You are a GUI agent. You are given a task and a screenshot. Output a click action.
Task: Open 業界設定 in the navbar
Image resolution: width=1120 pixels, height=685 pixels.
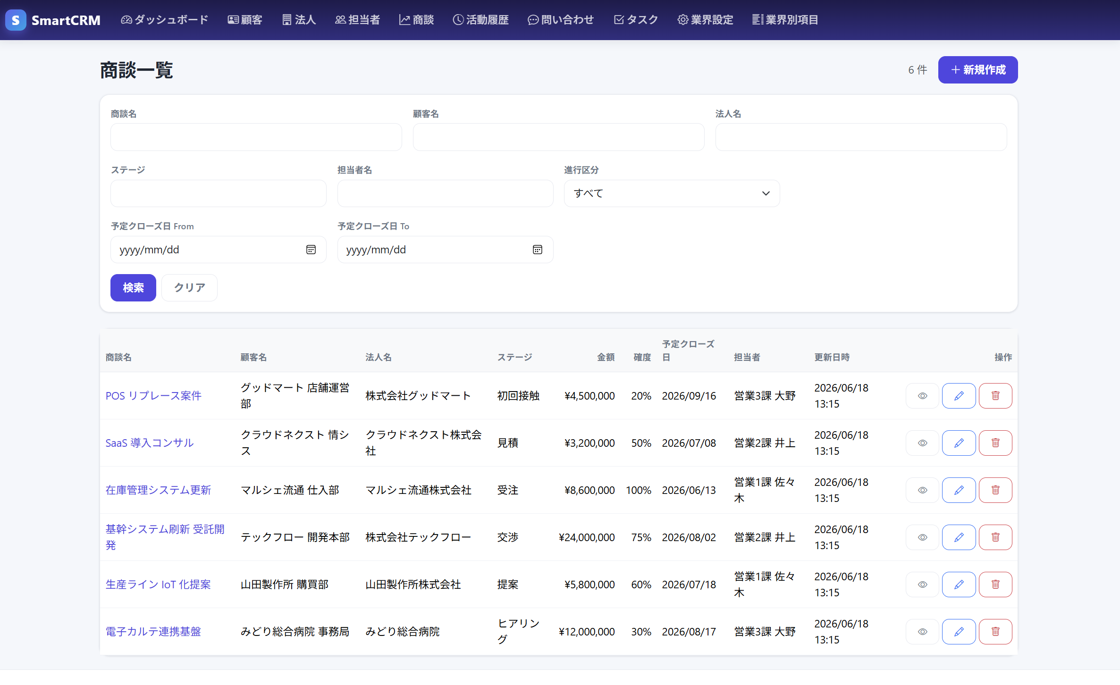(705, 20)
